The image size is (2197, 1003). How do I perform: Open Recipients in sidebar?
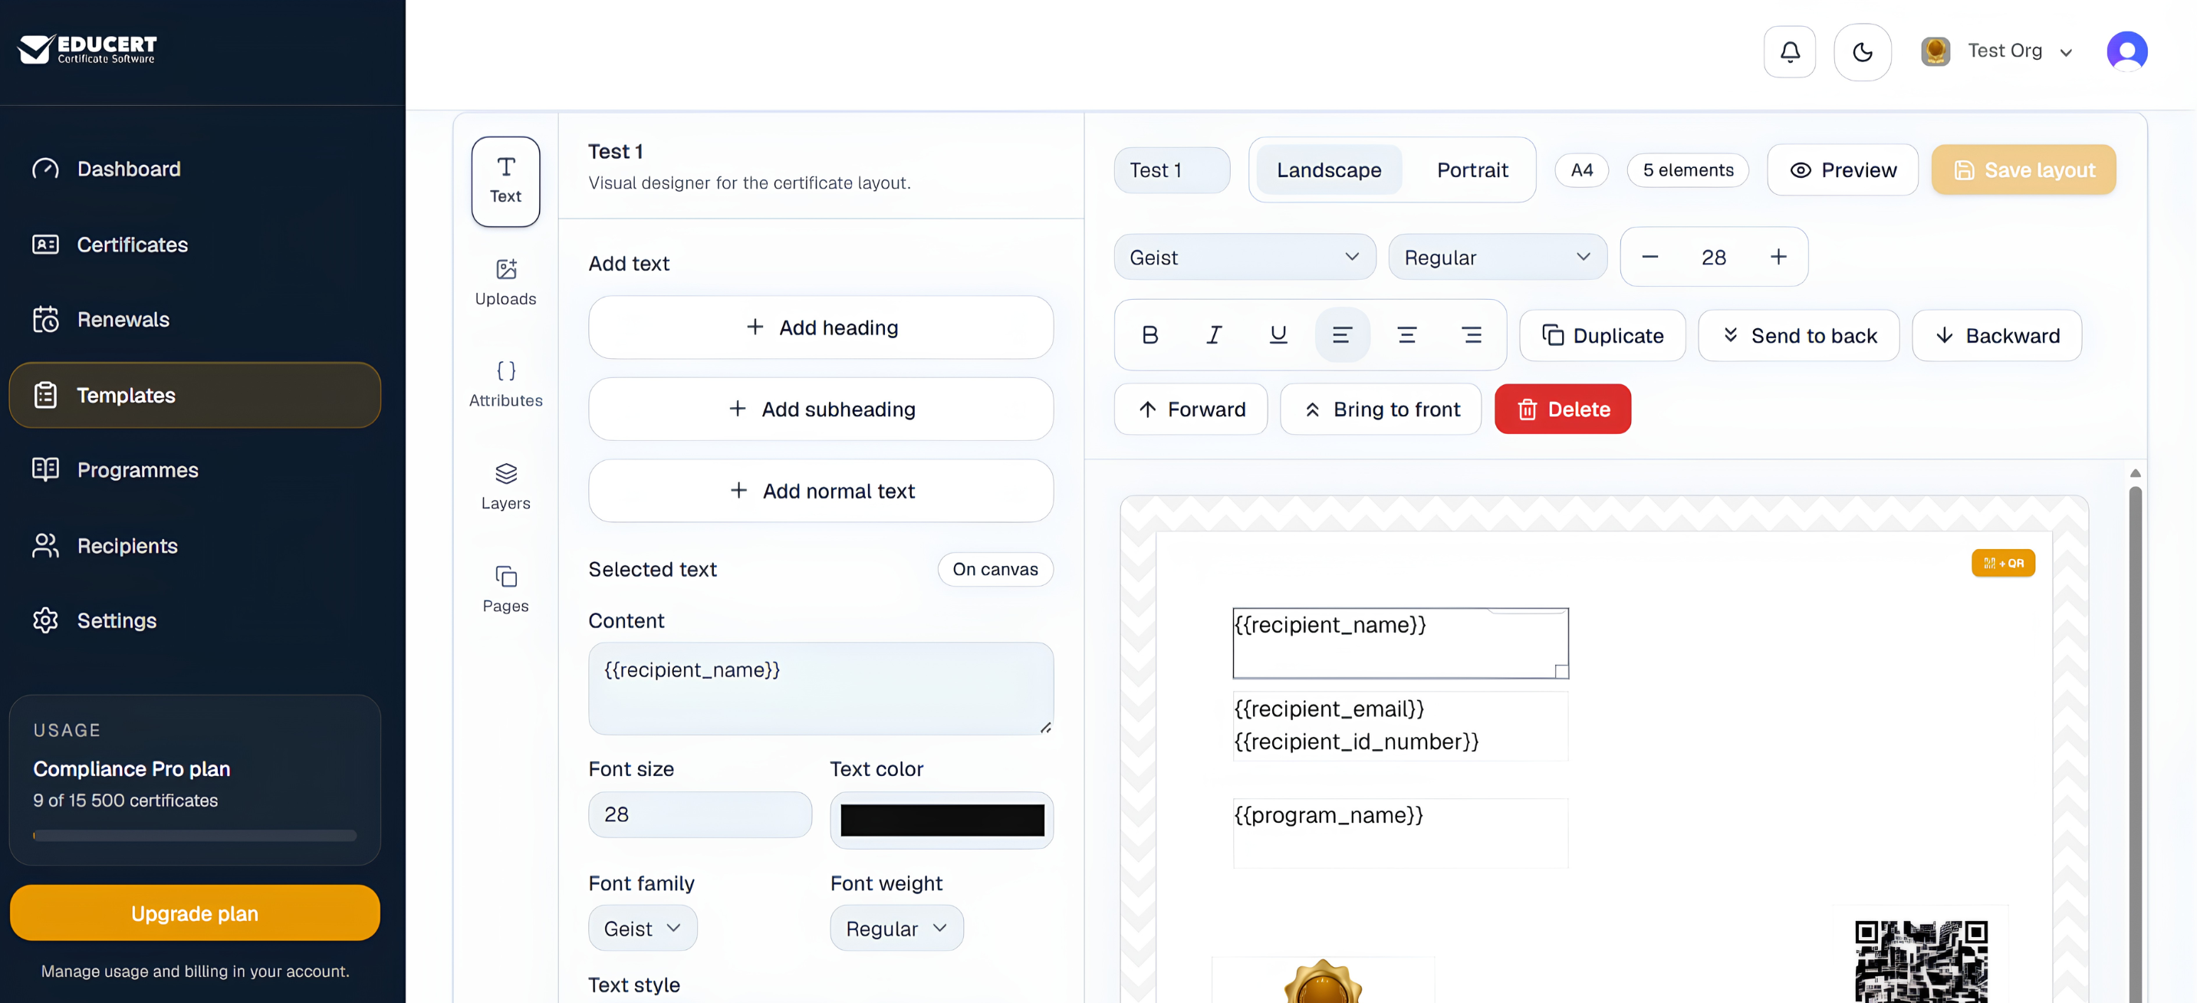click(x=195, y=546)
